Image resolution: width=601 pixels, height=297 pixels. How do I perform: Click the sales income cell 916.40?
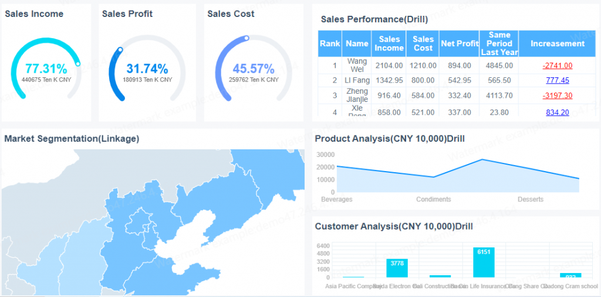click(389, 95)
